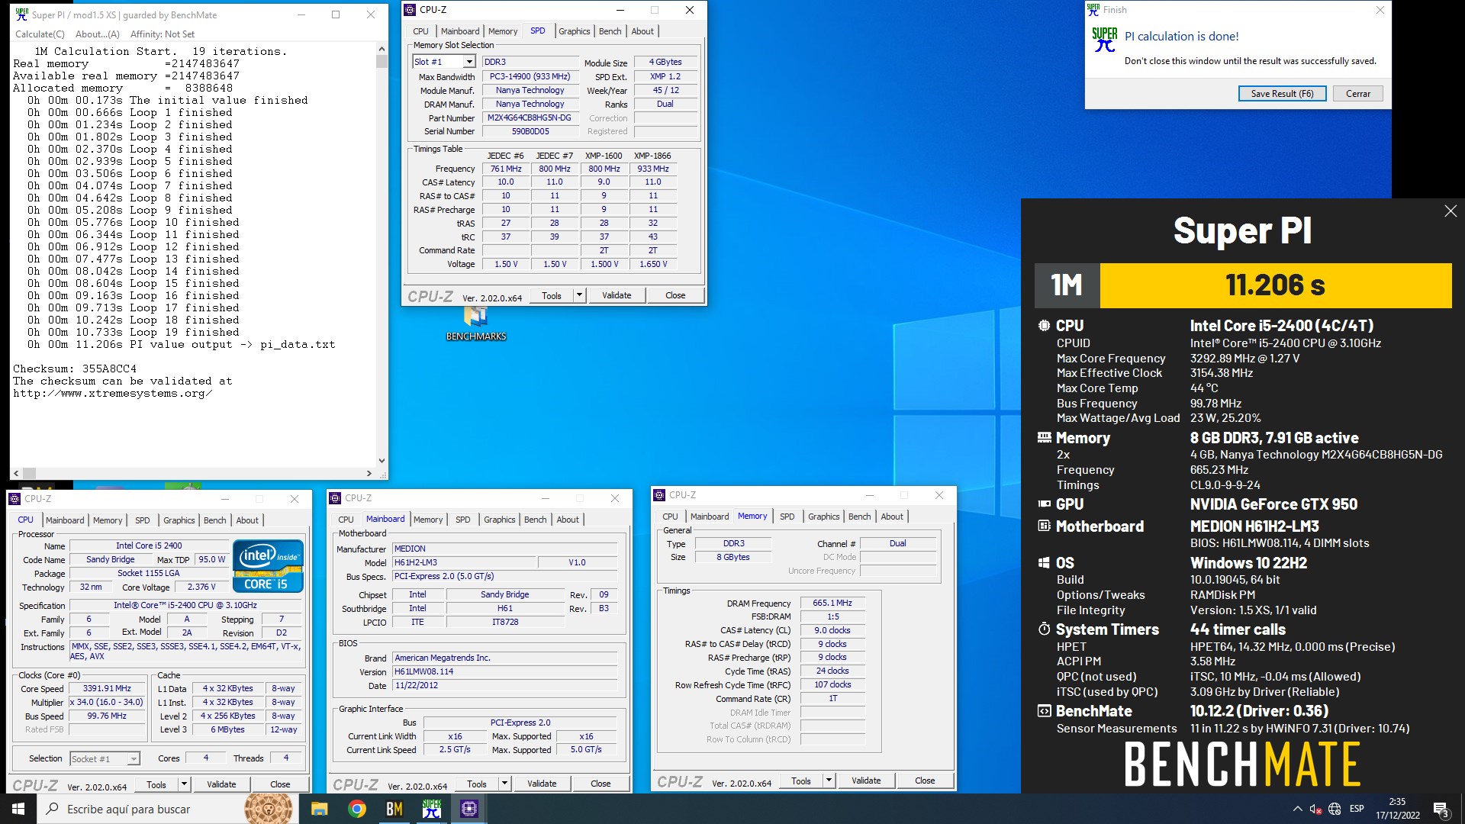Image resolution: width=1465 pixels, height=824 pixels.
Task: Click Affinity: Not Set in Super PI
Action: [163, 34]
